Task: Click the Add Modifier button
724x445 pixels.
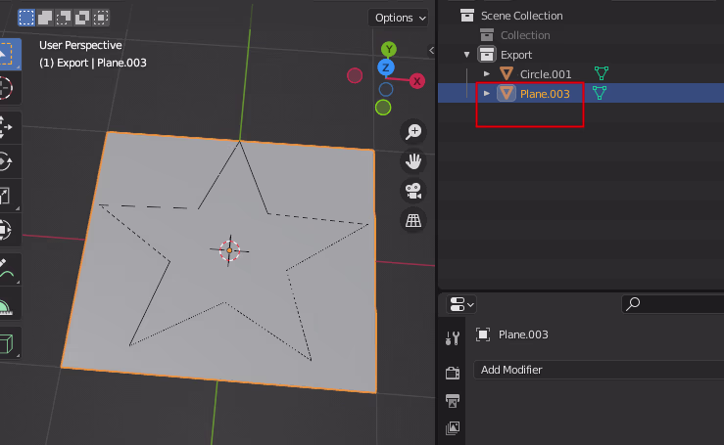Action: (x=599, y=370)
